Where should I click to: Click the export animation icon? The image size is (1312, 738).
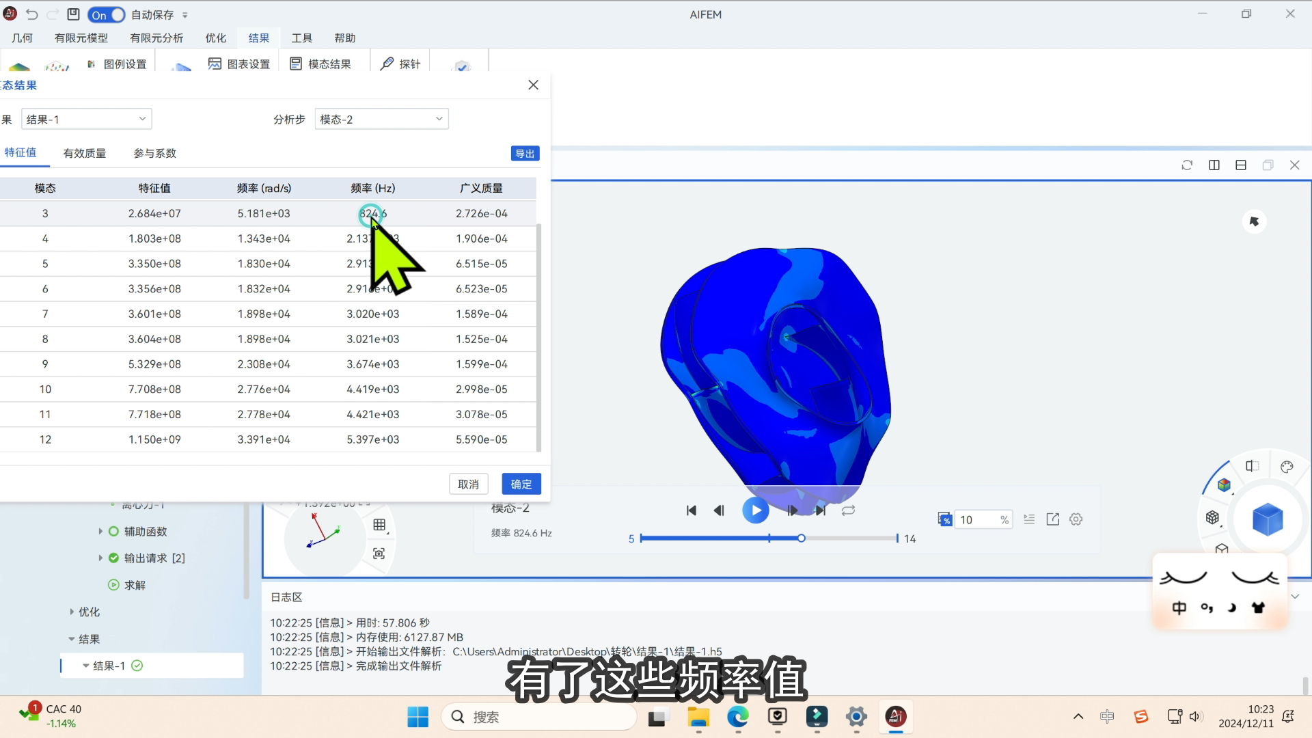(1052, 519)
